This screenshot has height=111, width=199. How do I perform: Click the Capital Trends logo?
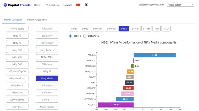(x=17, y=5)
